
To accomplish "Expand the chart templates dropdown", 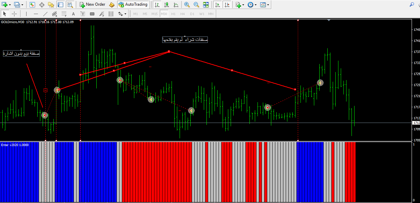I will [268, 5].
